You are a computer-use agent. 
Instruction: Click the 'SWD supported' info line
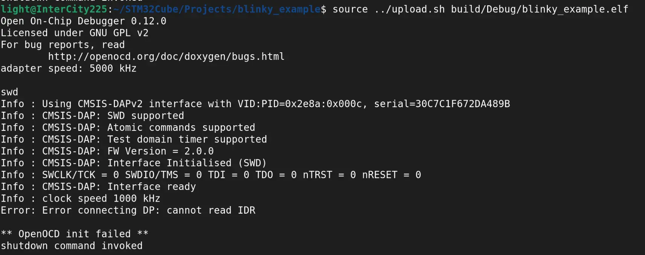point(145,116)
